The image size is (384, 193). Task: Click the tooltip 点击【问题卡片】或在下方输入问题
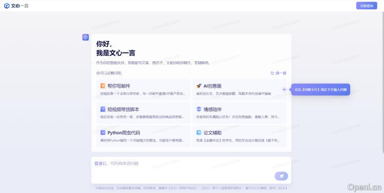321,90
